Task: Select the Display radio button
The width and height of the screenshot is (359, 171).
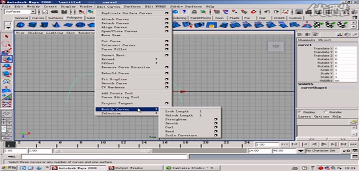Action: [299, 112]
